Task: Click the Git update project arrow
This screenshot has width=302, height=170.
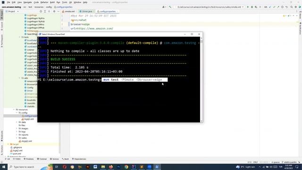Action: click(270, 7)
